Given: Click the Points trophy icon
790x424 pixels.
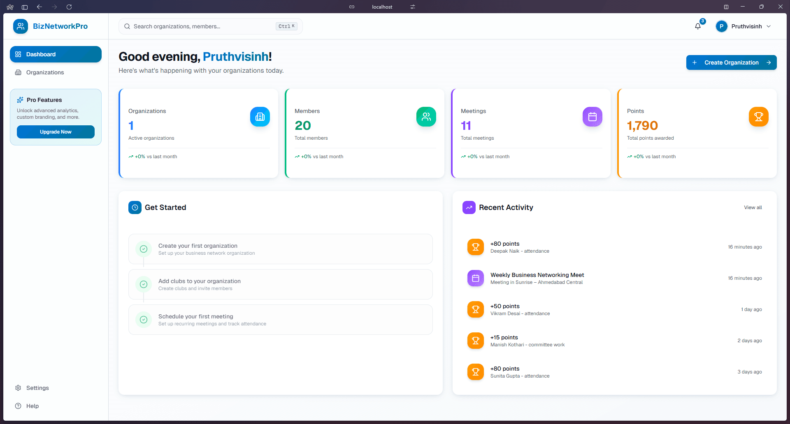Looking at the screenshot, I should 758,117.
